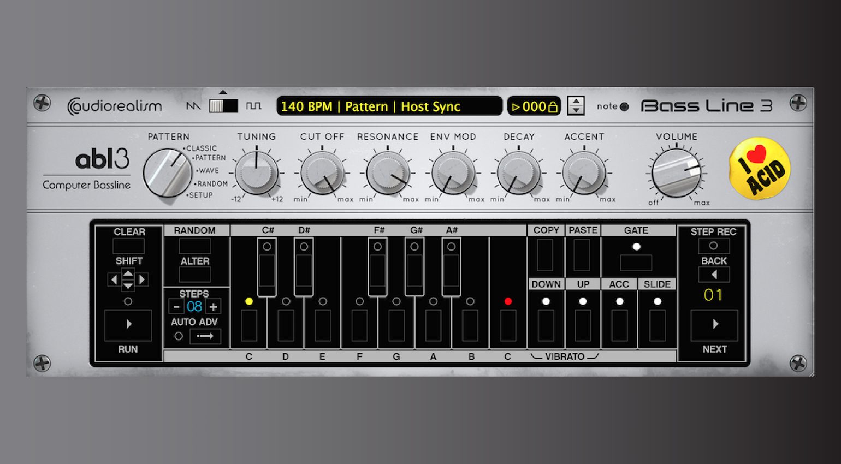Screen dimensions: 841x464
Task: Click the step number 01 display
Action: pos(713,295)
